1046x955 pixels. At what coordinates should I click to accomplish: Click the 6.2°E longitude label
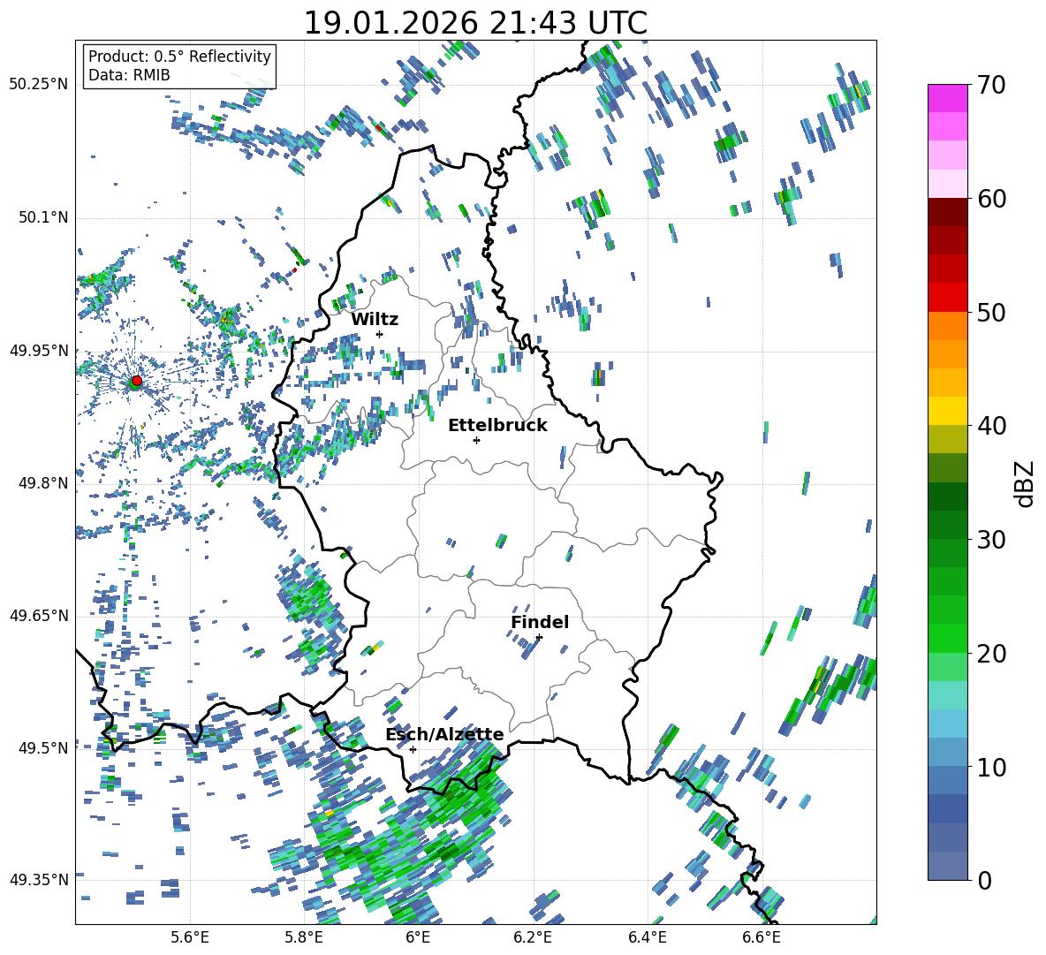click(x=533, y=937)
